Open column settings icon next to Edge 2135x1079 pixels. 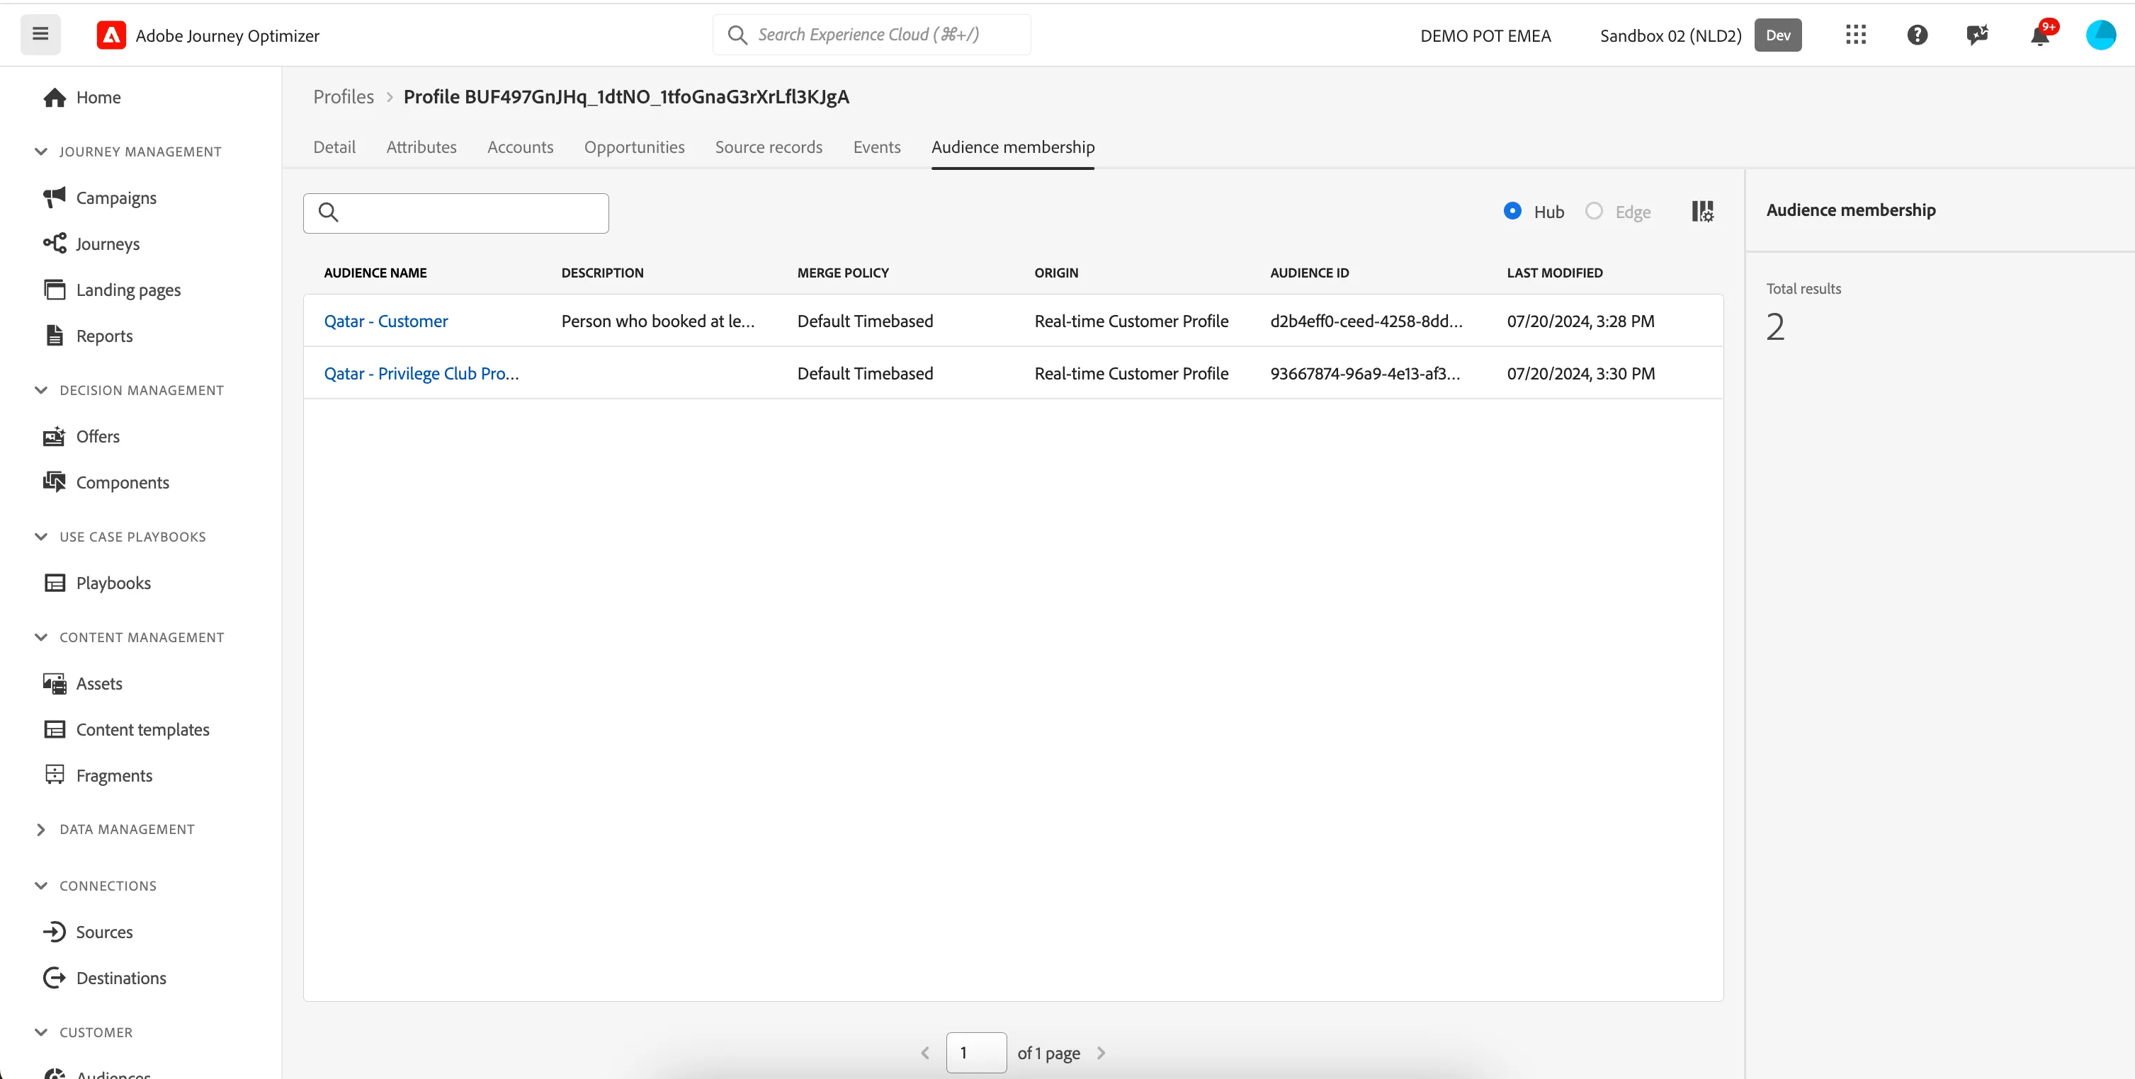pyautogui.click(x=1702, y=211)
